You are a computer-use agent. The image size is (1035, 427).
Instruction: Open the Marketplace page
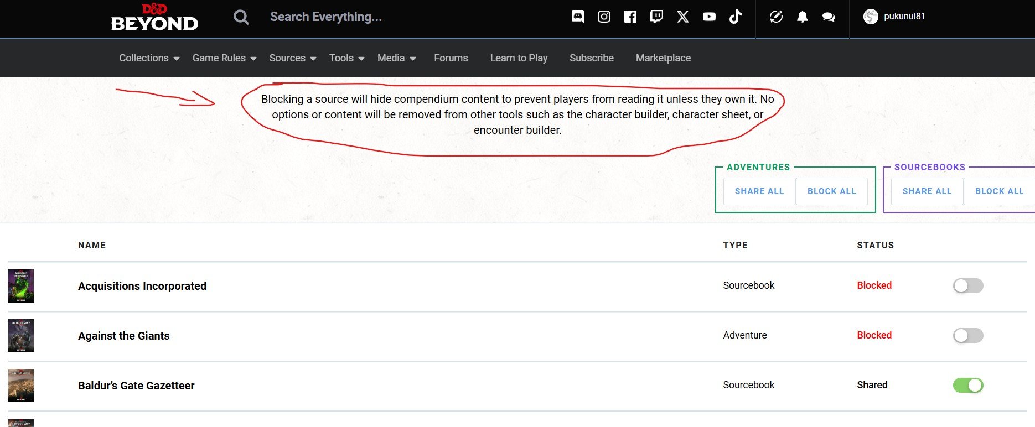[663, 58]
